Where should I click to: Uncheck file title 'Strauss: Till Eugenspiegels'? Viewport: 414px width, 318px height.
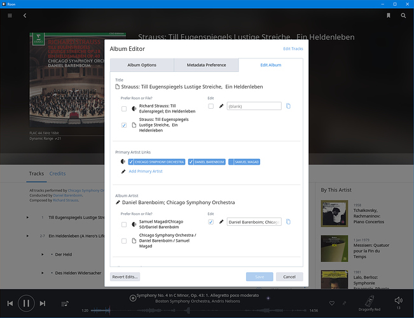124,125
